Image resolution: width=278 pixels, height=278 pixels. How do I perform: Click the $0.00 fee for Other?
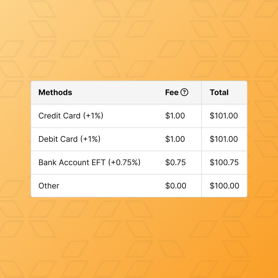point(175,186)
